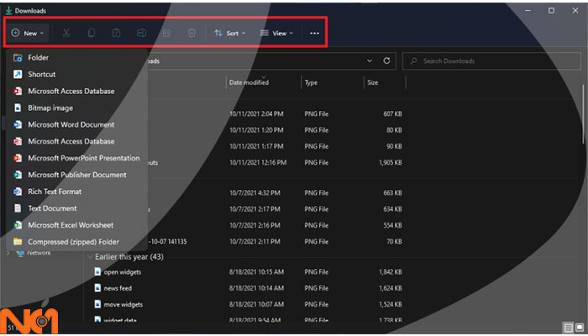Image resolution: width=588 pixels, height=336 pixels.
Task: Click the vertical scrollbar of file list
Action: tap(583, 114)
